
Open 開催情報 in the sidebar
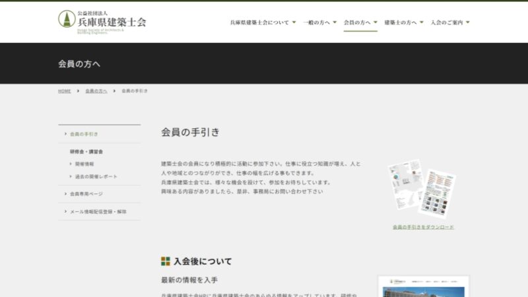[84, 164]
